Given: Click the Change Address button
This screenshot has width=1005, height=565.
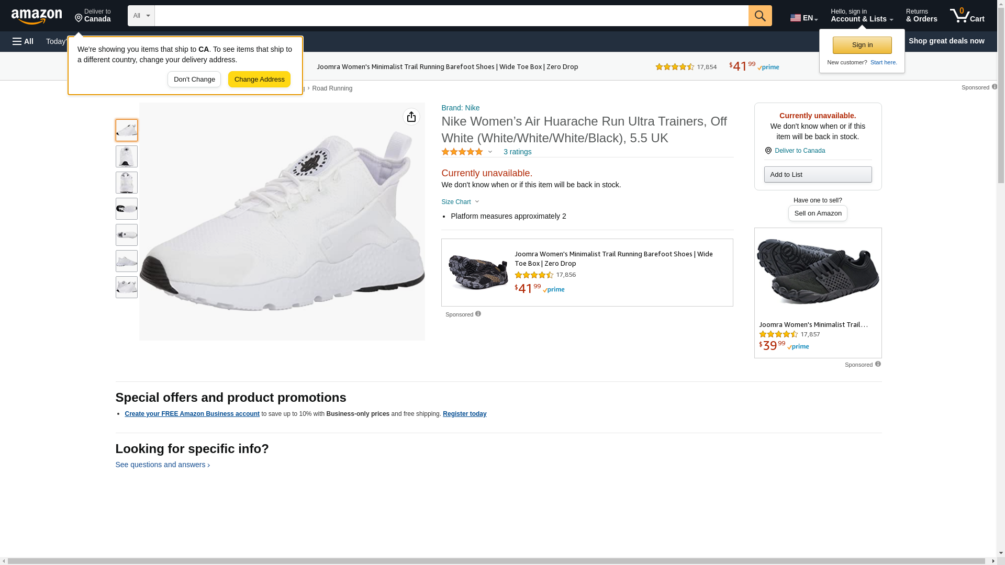Looking at the screenshot, I should click(259, 80).
